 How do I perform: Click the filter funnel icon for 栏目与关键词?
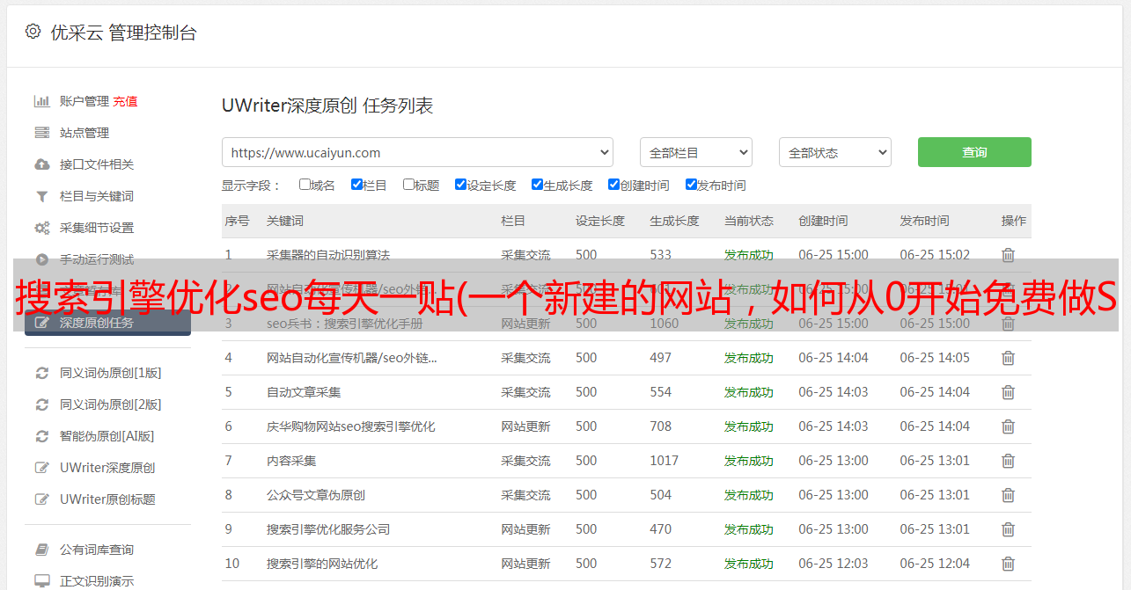(41, 196)
